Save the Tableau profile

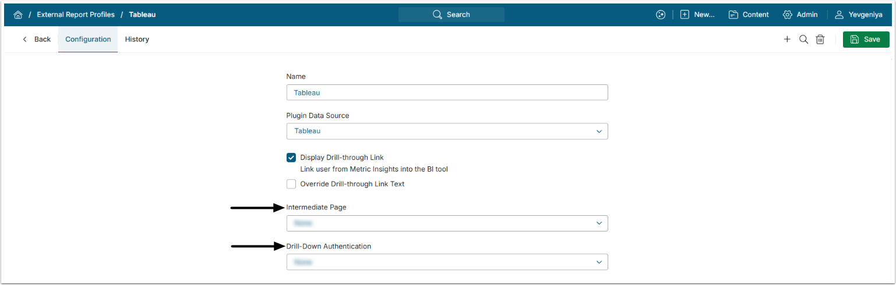tap(866, 40)
